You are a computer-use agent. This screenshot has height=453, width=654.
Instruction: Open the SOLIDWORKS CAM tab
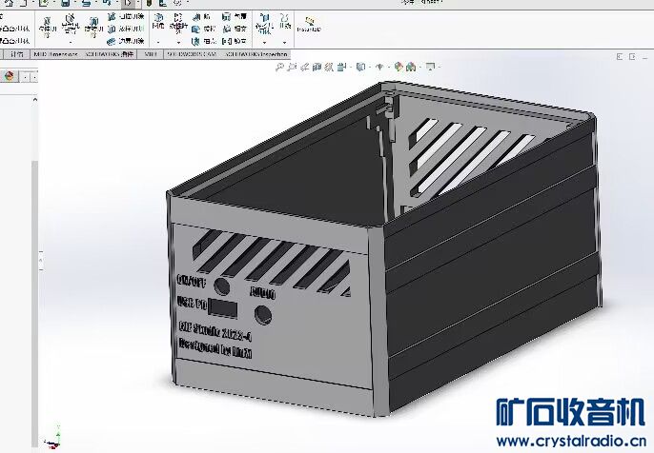pos(192,54)
